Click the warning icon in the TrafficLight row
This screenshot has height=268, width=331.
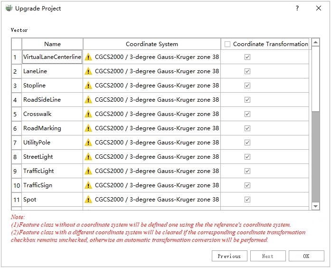tap(88, 171)
